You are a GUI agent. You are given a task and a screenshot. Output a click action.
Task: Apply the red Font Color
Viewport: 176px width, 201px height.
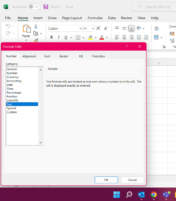[102, 37]
